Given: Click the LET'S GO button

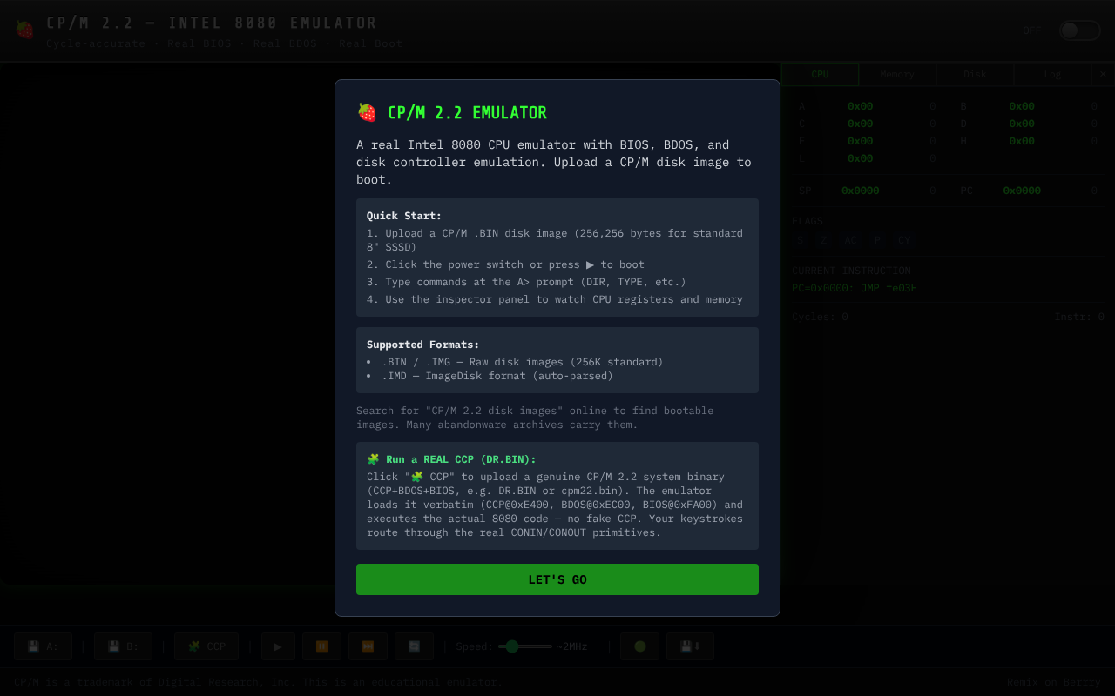Looking at the screenshot, I should pos(557,579).
